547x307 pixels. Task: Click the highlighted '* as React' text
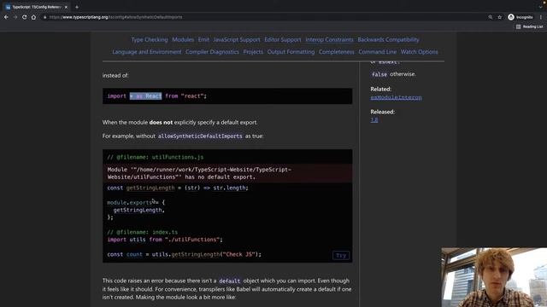pyautogui.click(x=145, y=96)
